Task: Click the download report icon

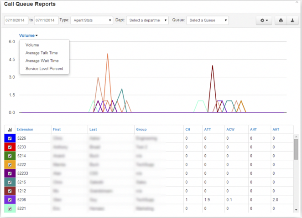Action: click(x=292, y=20)
